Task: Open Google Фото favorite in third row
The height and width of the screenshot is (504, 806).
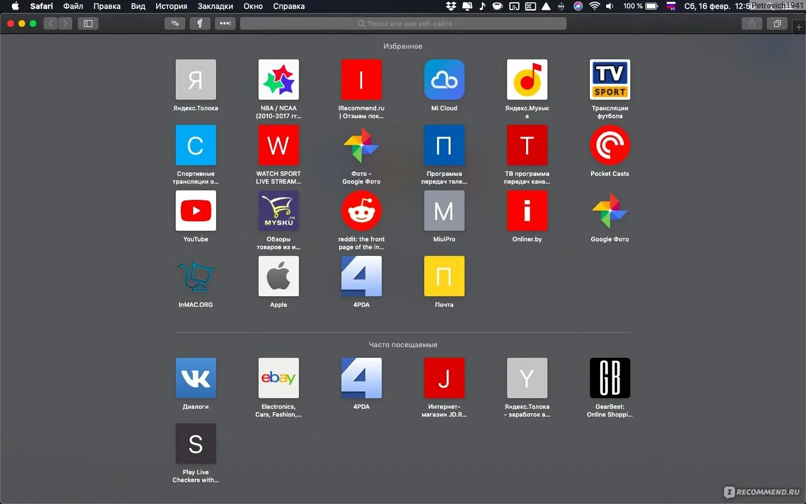Action: 610,211
